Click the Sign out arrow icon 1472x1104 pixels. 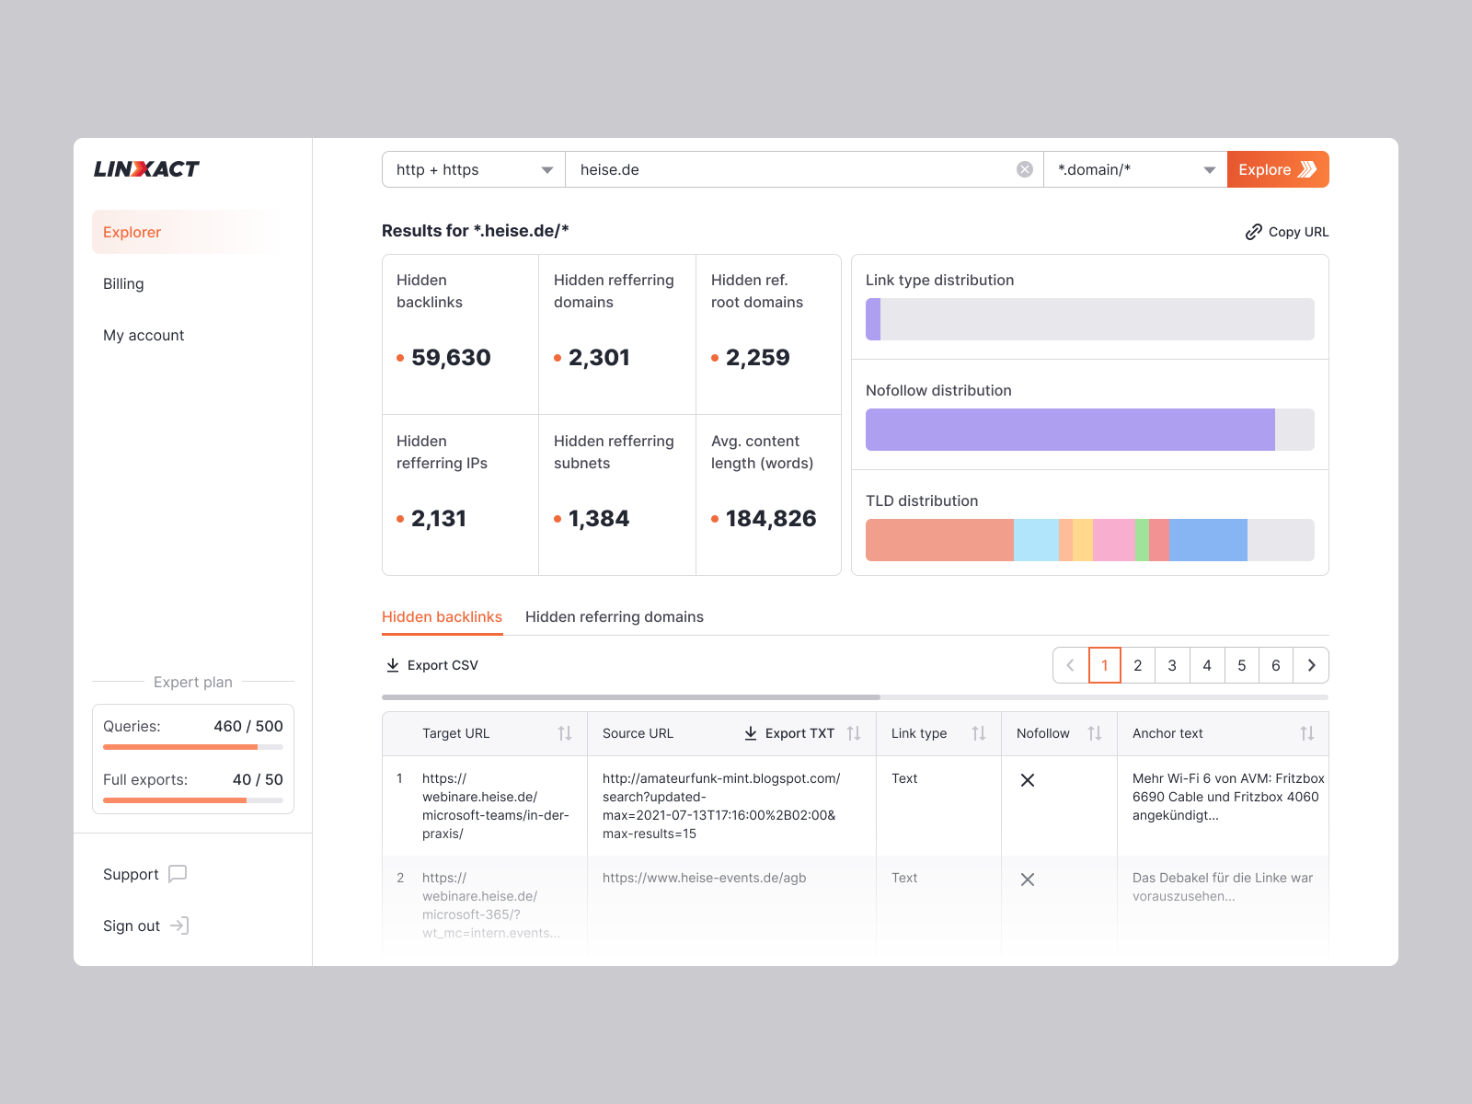coord(180,926)
